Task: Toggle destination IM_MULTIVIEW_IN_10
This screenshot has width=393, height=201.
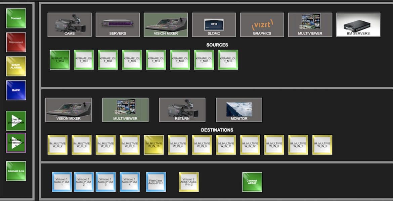Action: click(x=154, y=145)
